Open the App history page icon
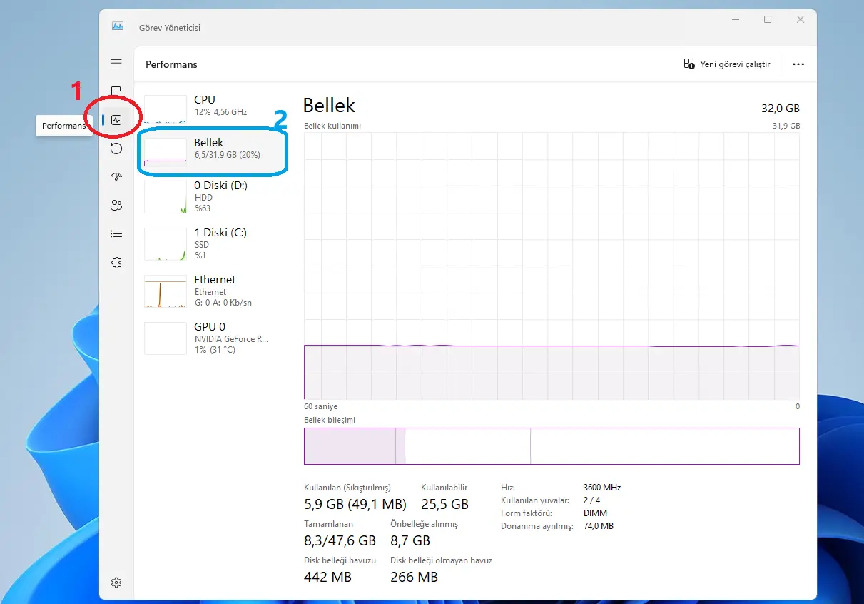This screenshot has width=864, height=604. click(x=116, y=149)
